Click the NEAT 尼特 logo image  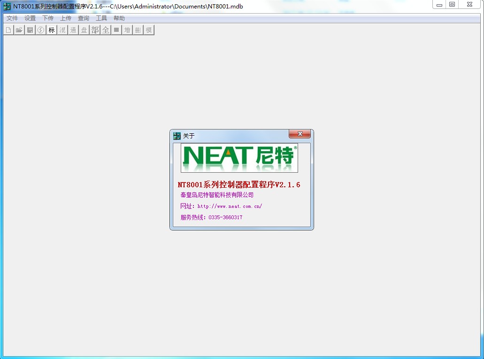[239, 158]
